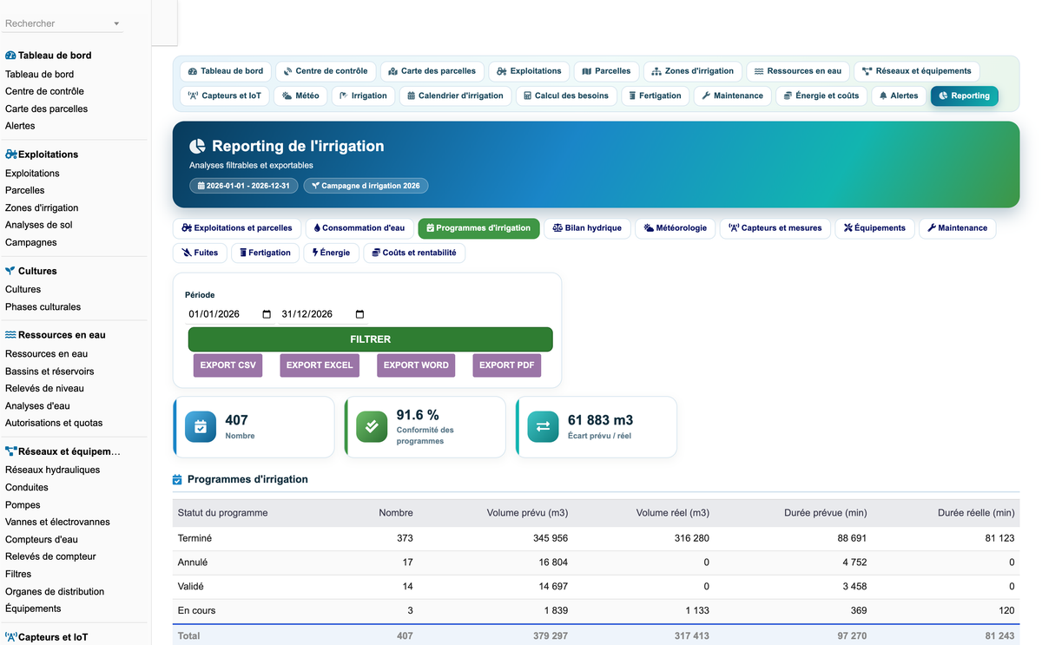Click the pie chart icon in Reporting header
The width and height of the screenshot is (1042, 645).
198,146
